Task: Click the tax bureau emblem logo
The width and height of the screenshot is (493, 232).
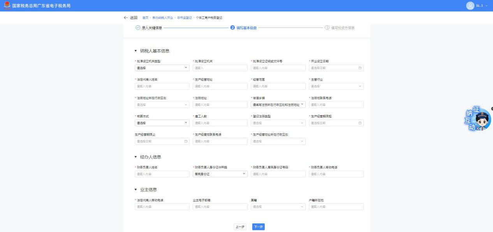Action: [5, 5]
